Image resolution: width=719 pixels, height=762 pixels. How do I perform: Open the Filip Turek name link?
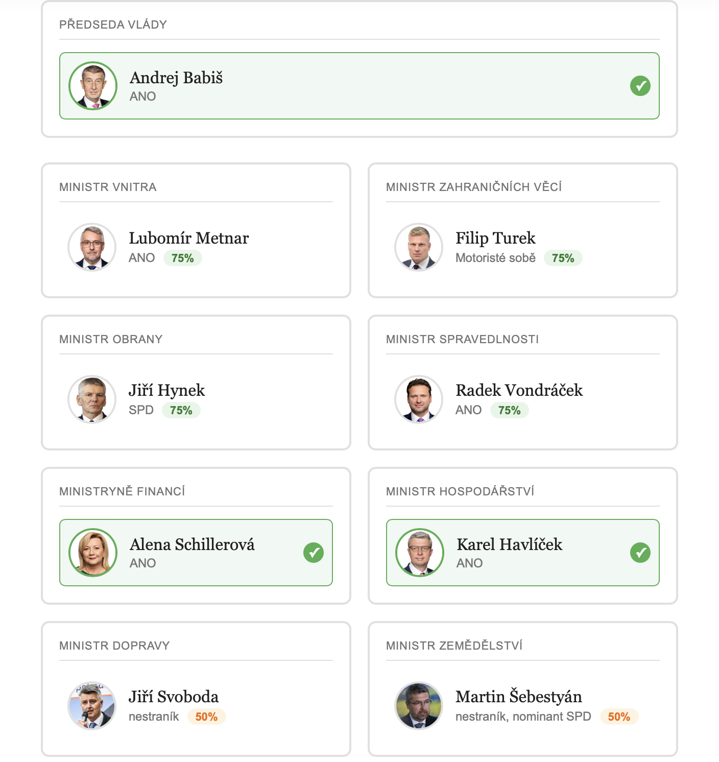pyautogui.click(x=495, y=238)
